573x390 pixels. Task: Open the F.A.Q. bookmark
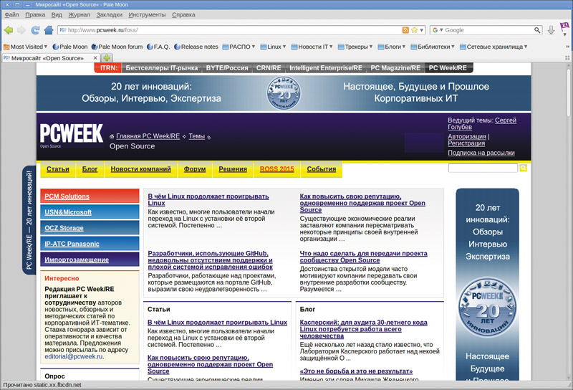tap(158, 47)
